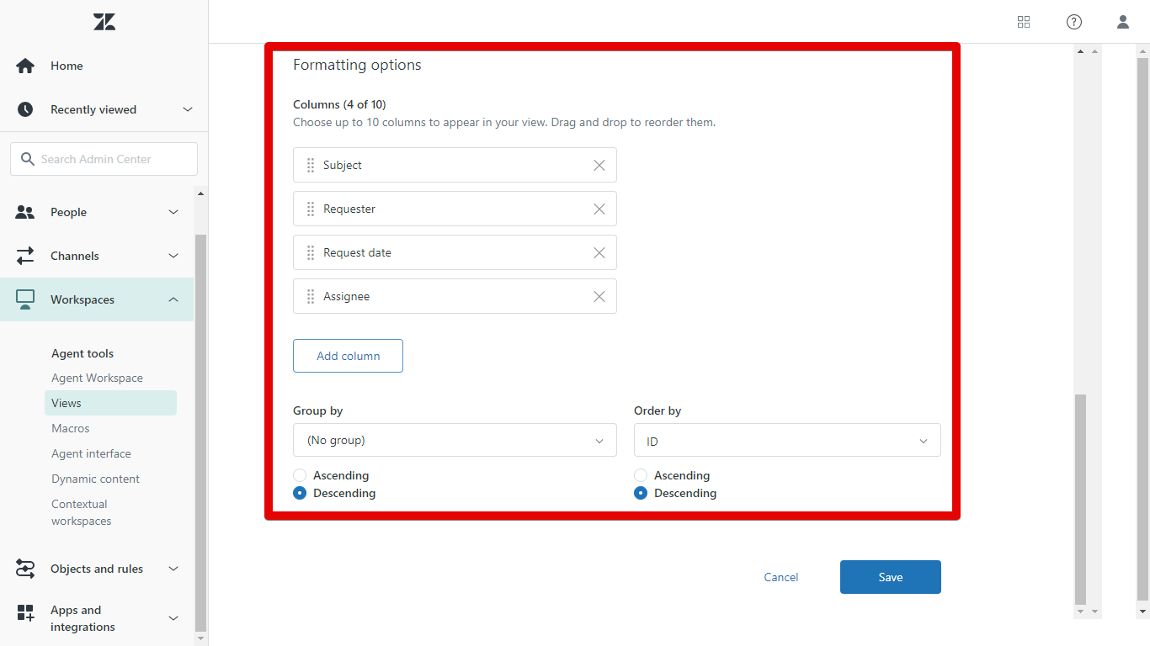Click the Request date column label
Screen dimensions: 1150x646
click(357, 252)
